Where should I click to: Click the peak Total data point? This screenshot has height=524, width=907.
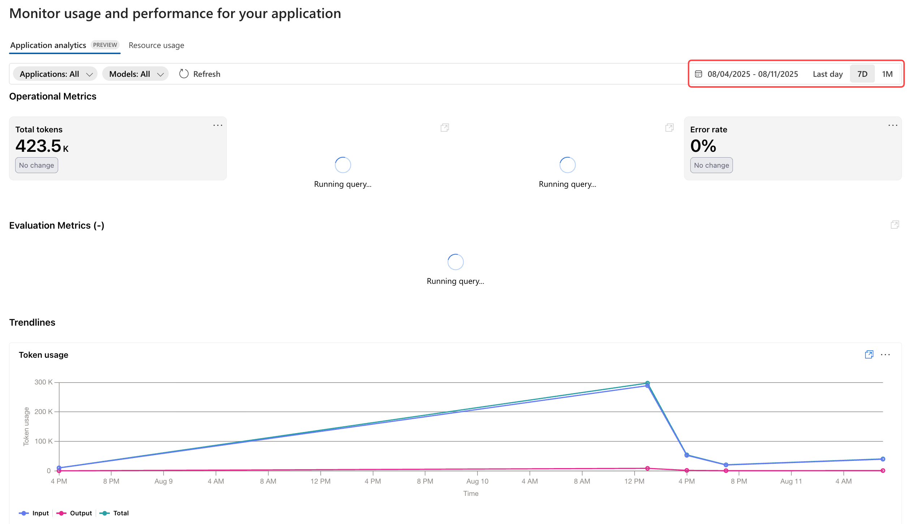click(647, 383)
